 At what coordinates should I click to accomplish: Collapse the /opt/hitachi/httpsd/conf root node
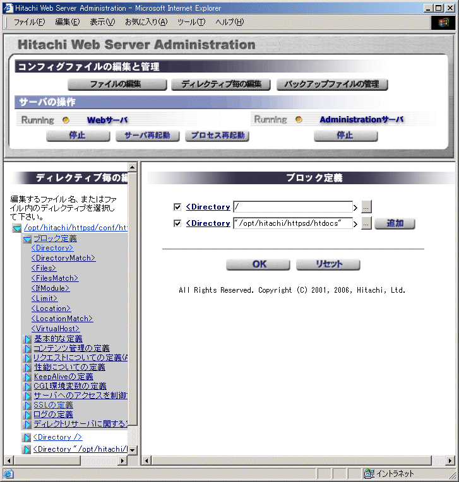click(16, 228)
